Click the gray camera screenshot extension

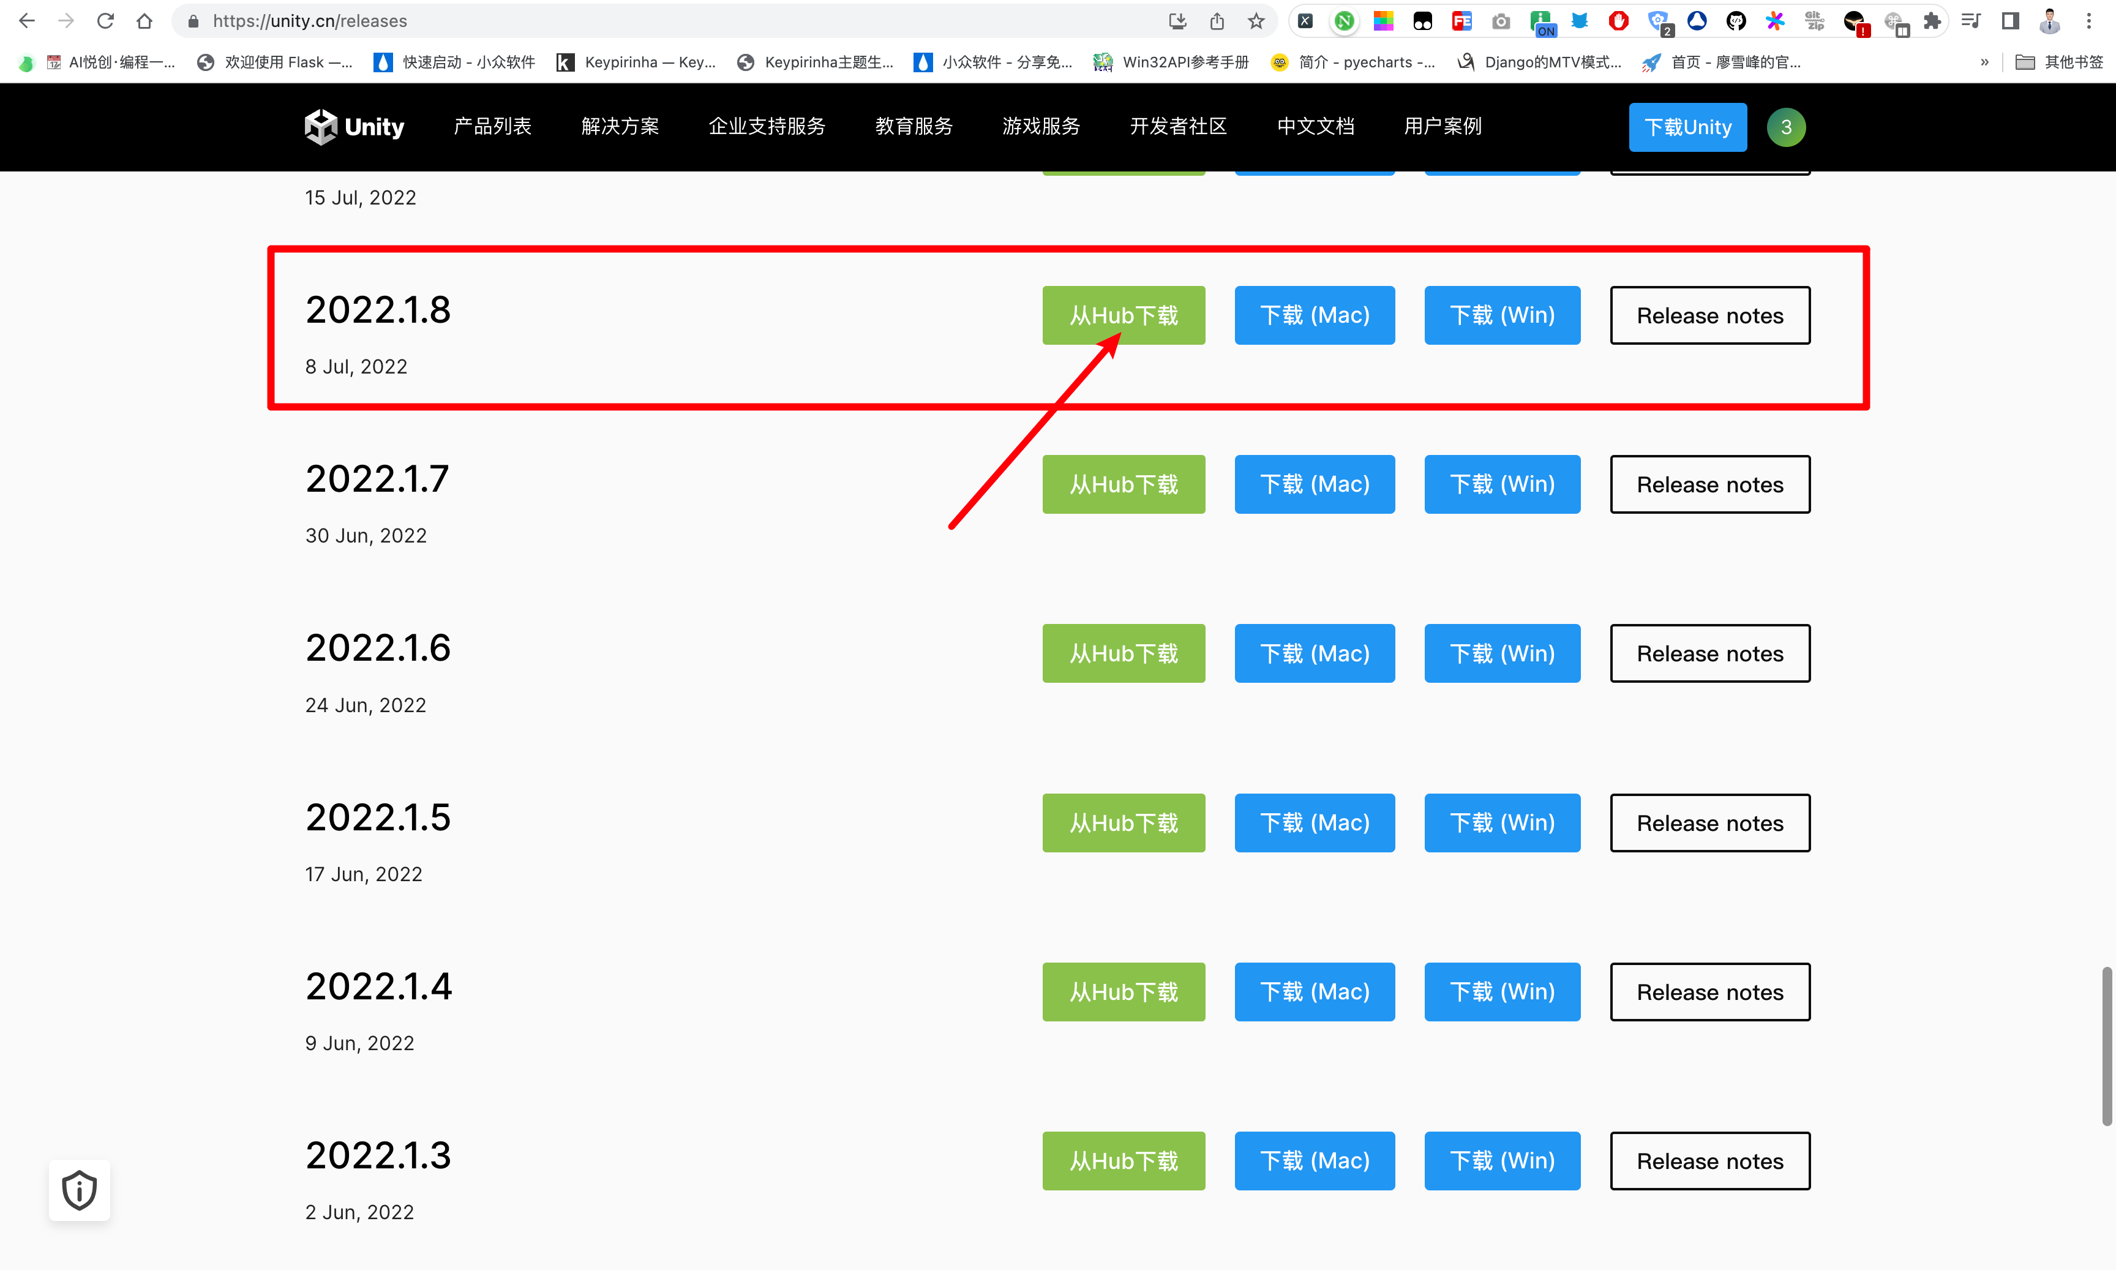pos(1501,21)
